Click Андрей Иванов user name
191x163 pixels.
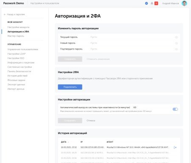[171, 3]
